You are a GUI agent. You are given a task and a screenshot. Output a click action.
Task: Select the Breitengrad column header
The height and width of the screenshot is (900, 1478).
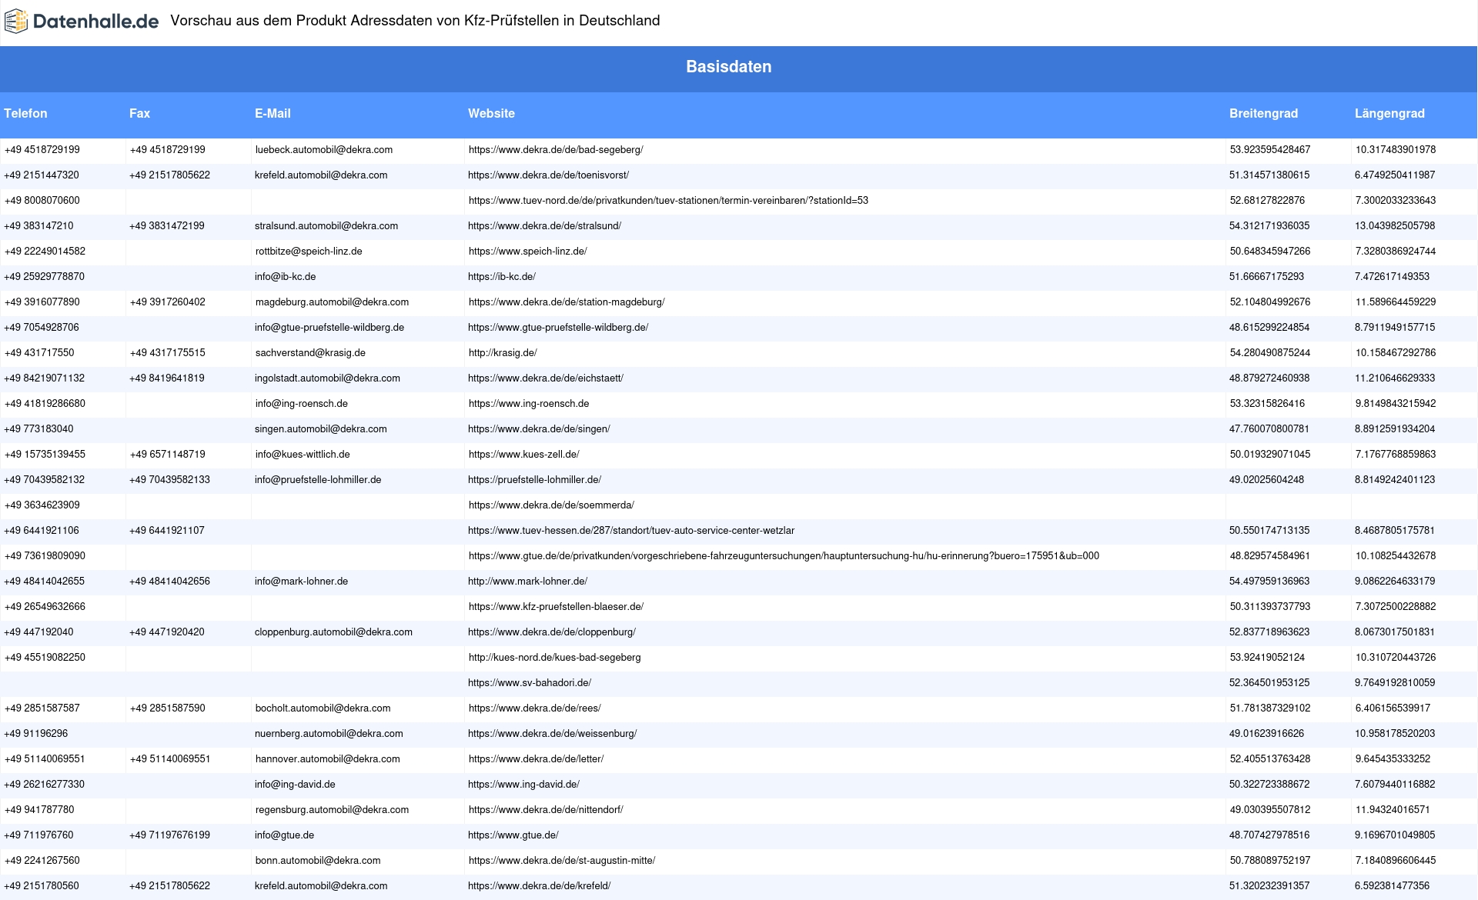tap(1263, 114)
